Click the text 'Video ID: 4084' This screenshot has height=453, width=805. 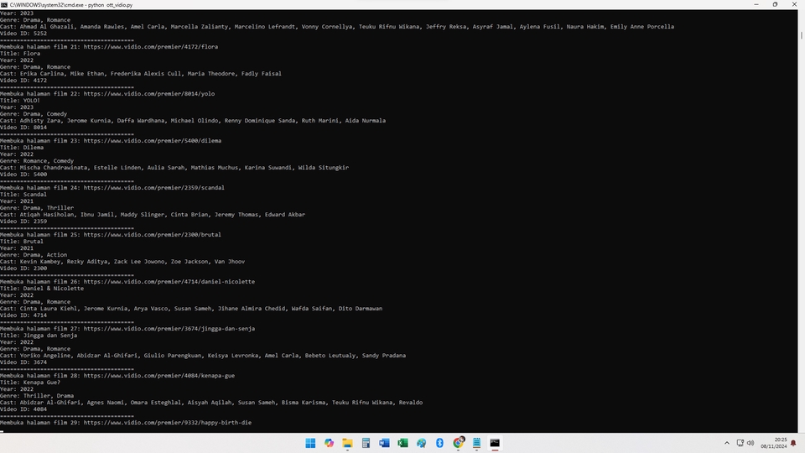23,409
